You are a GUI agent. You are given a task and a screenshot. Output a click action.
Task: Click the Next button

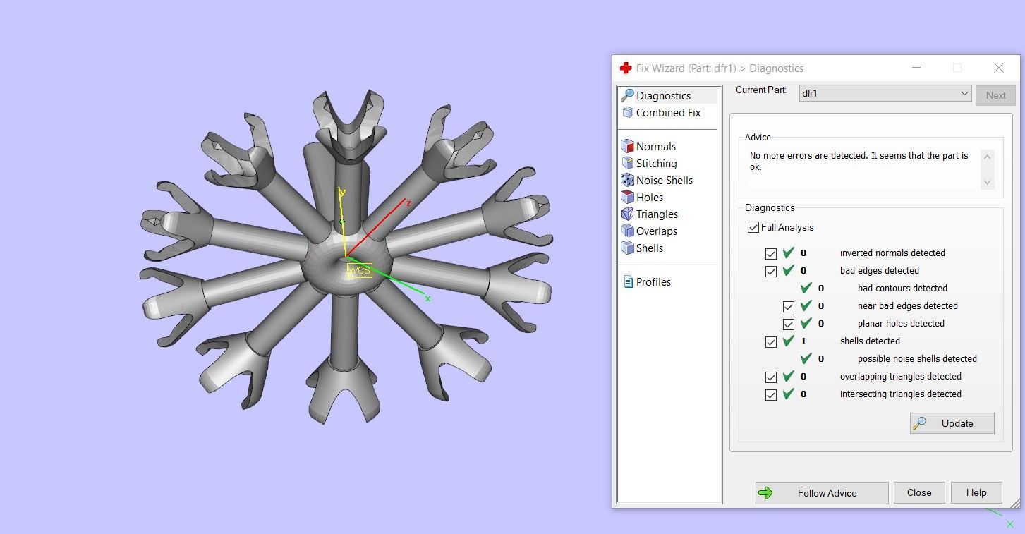(995, 95)
